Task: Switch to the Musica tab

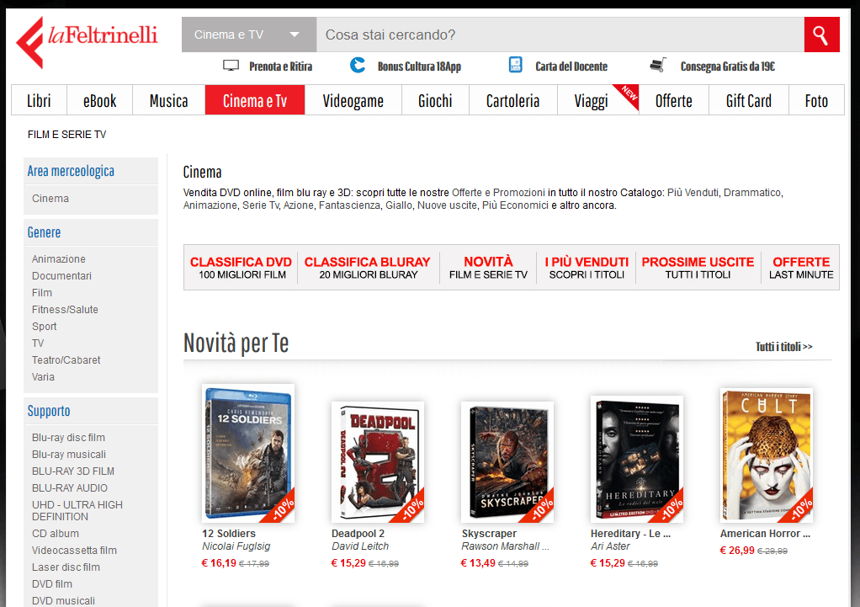Action: 169,100
